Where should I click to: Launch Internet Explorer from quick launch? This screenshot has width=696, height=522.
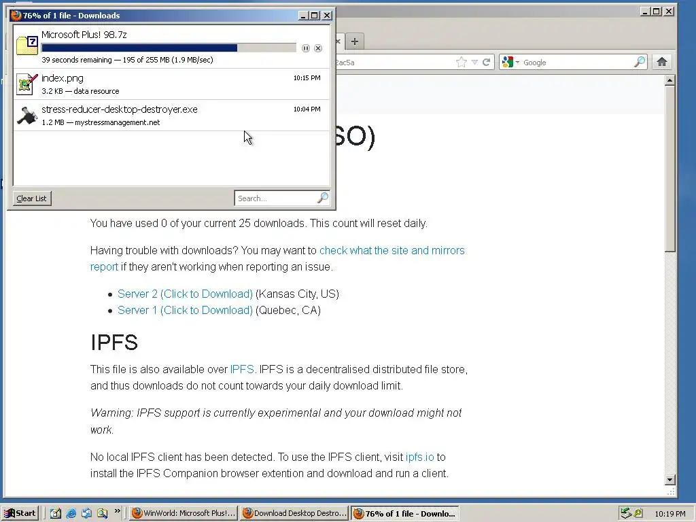(71, 513)
